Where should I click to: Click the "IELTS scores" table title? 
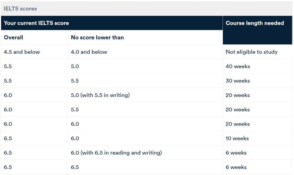tap(20, 9)
